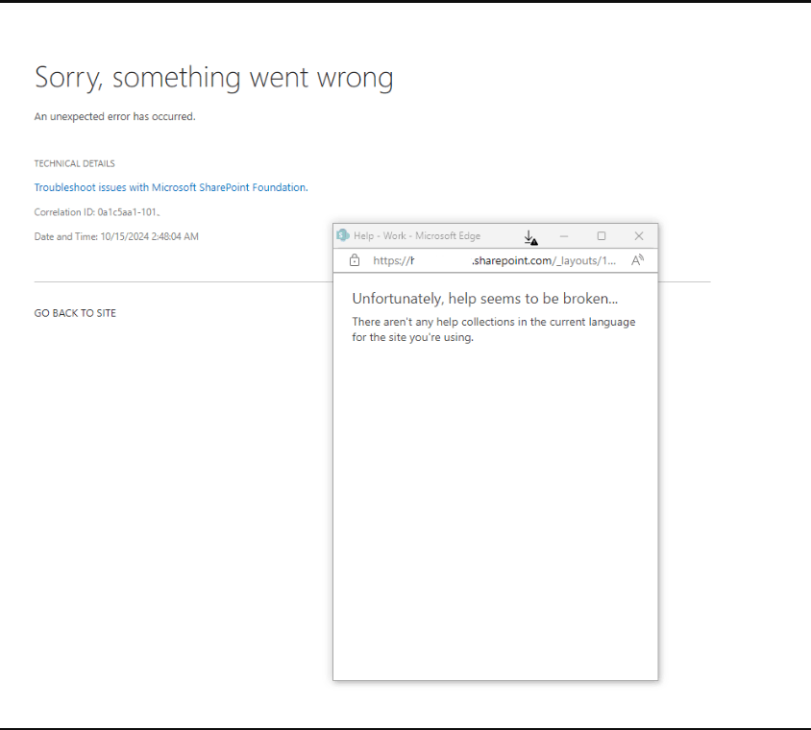Click the 'Help - Work - Microsoft Edge' window title
The image size is (811, 730).
click(417, 235)
